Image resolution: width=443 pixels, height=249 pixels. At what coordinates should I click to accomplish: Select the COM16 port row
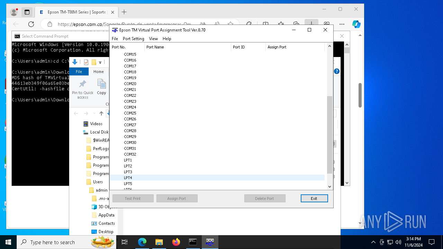click(217, 60)
